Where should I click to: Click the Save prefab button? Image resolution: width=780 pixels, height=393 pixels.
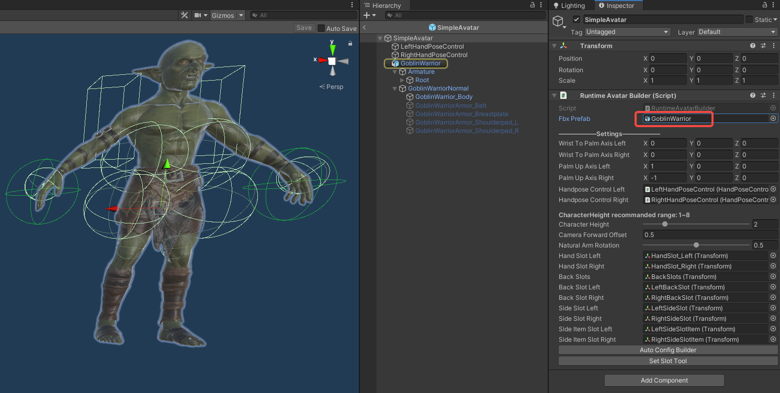(x=304, y=28)
